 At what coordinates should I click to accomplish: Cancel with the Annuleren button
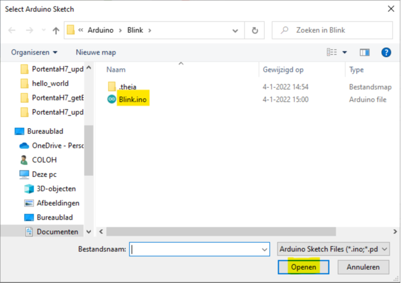pyautogui.click(x=363, y=267)
